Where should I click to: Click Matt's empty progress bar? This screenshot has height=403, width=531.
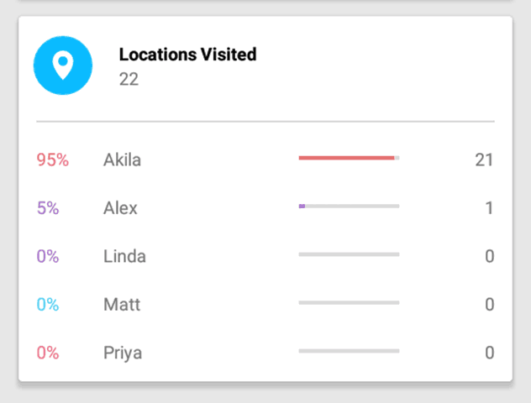click(349, 303)
